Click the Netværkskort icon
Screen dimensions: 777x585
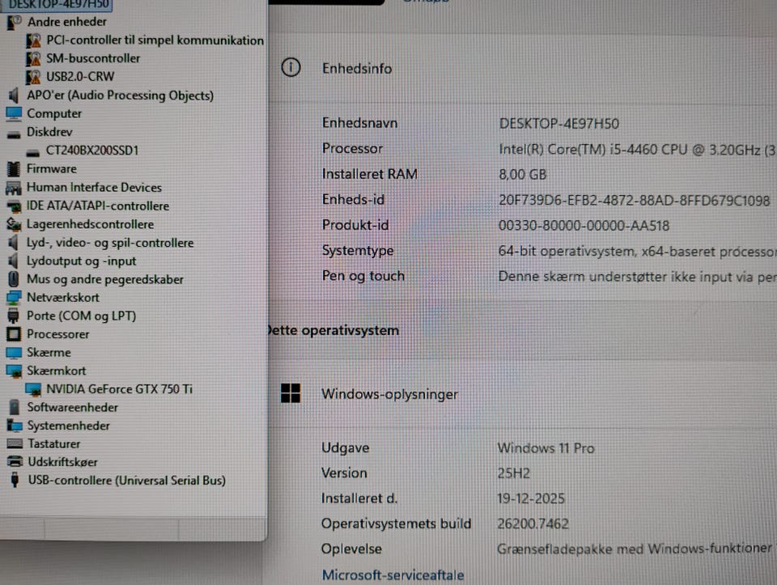14,298
